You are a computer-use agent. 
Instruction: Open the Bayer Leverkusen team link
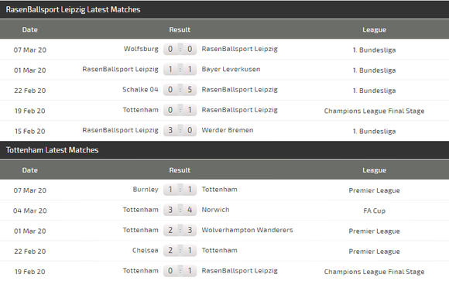[x=231, y=70]
